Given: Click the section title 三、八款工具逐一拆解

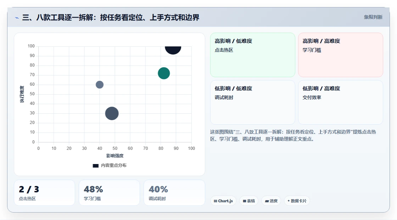Looking at the screenshot, I should point(111,17).
